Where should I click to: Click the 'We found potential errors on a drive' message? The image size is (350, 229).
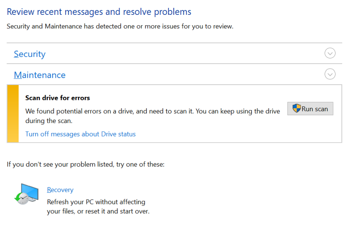152,116
